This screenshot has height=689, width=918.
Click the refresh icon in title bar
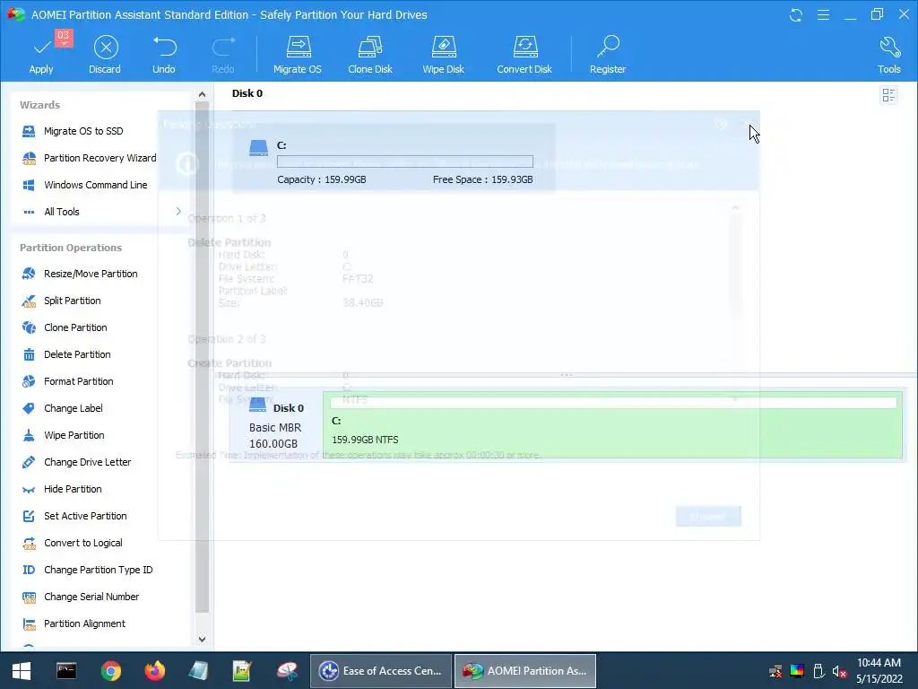pos(796,14)
